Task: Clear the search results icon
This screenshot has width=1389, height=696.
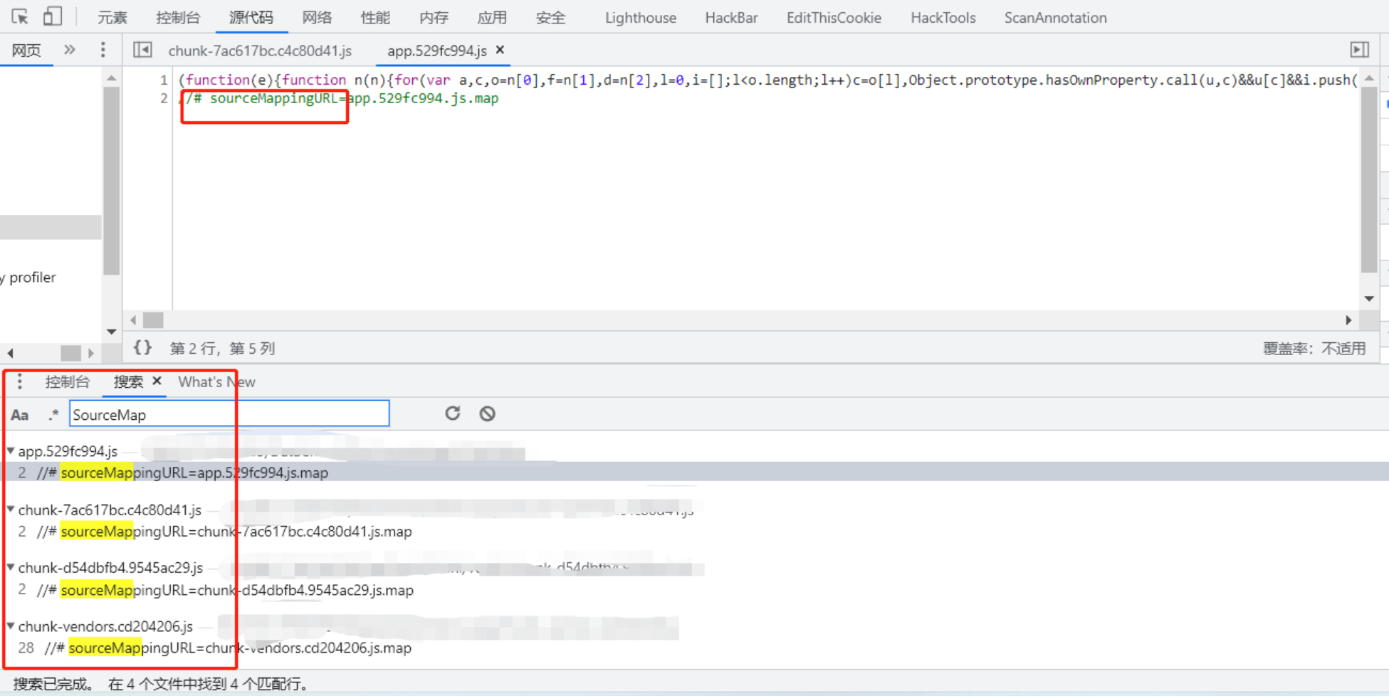Action: (x=487, y=413)
